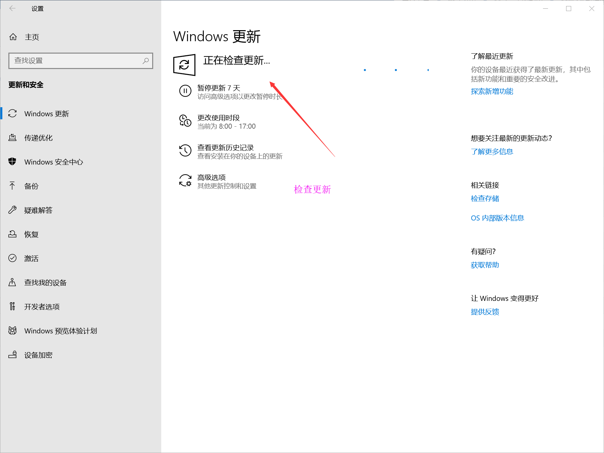Open the advanced options gear icon
This screenshot has width=604, height=453.
pyautogui.click(x=185, y=181)
